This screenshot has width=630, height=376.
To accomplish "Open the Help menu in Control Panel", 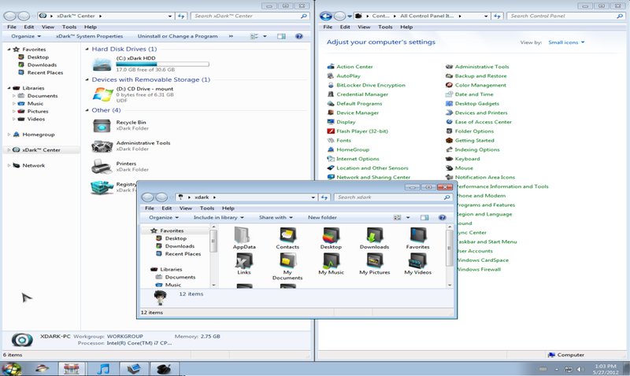I will [406, 27].
